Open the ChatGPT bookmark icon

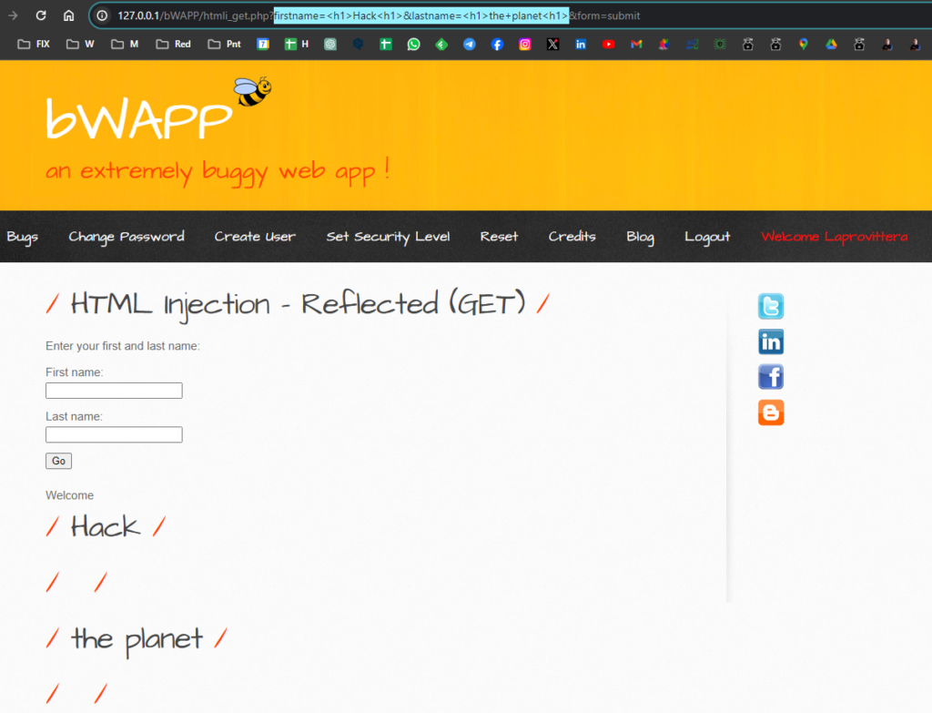click(329, 44)
